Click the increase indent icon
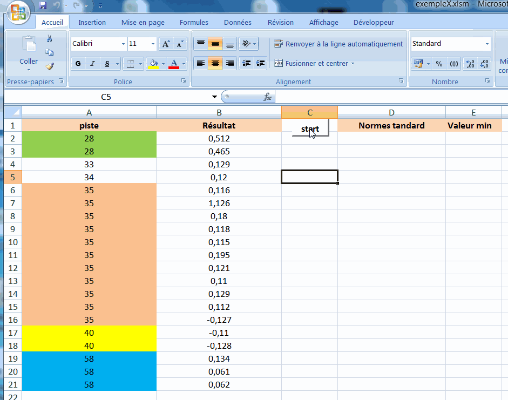This screenshot has width=508, height=400. coord(261,63)
